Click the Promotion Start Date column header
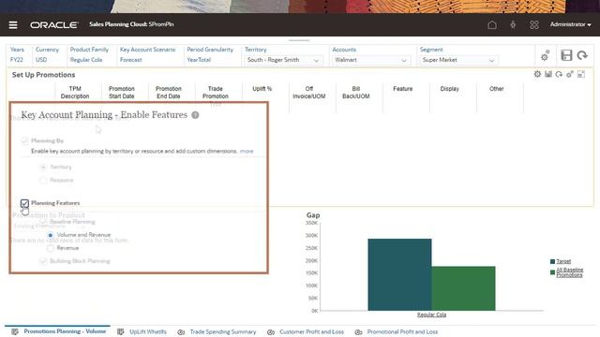Screen dimensions: 600x337 pyautogui.click(x=122, y=93)
